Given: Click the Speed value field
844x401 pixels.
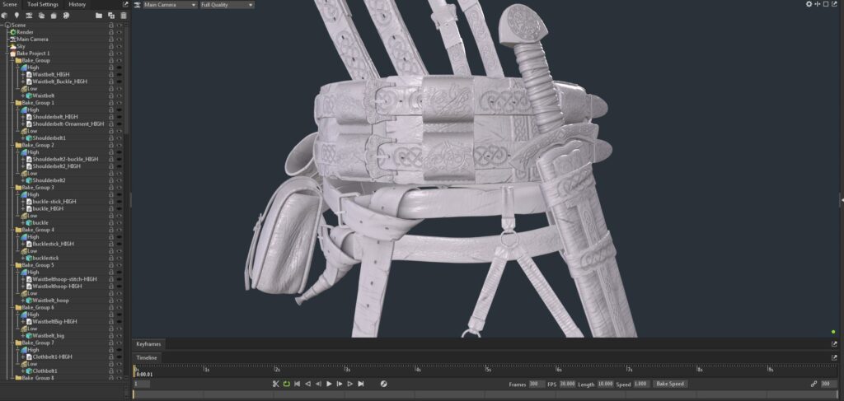Looking at the screenshot, I should pos(641,384).
